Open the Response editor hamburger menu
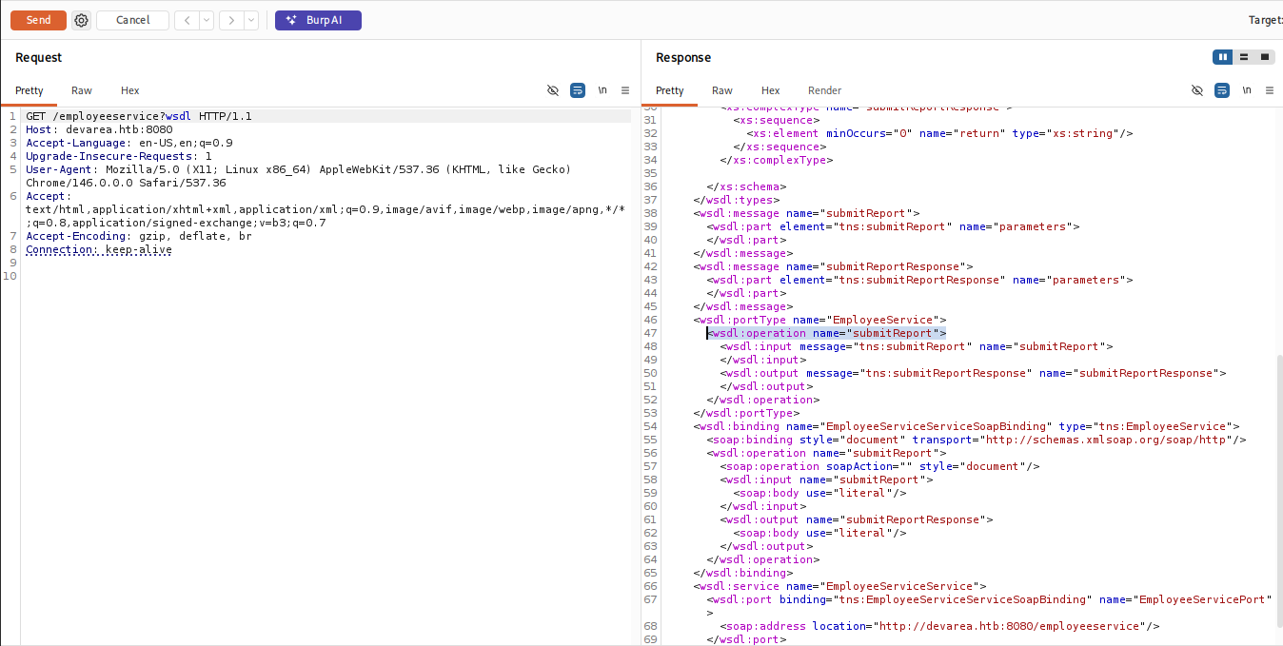Image resolution: width=1283 pixels, height=646 pixels. point(1270,90)
